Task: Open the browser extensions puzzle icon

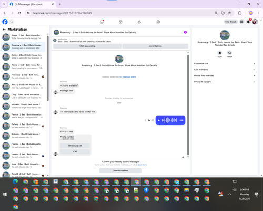Action: pyautogui.click(x=240, y=13)
